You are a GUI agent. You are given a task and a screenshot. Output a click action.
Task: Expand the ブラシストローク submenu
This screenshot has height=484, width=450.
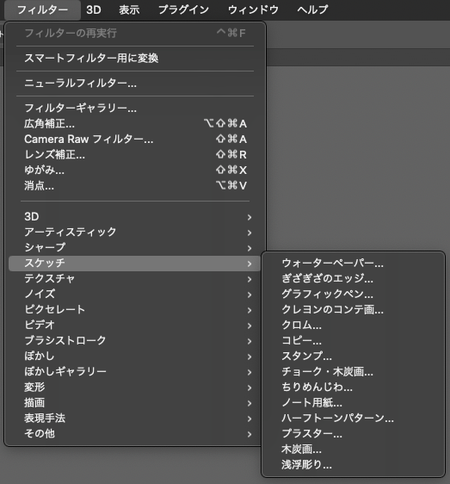pyautogui.click(x=135, y=340)
